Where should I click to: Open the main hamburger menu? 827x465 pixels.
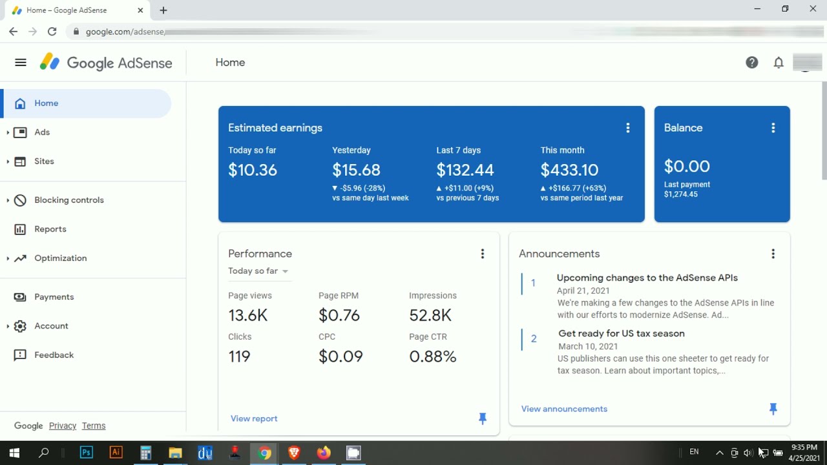[21, 63]
